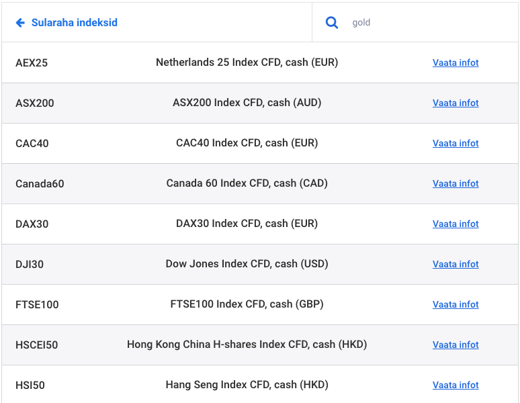This screenshot has height=403, width=520.
Task: Select the DAX30 symbol text
Action: pos(32,224)
